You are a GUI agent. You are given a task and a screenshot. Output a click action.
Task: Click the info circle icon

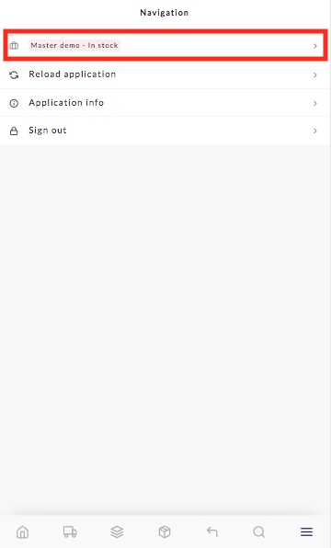point(14,103)
